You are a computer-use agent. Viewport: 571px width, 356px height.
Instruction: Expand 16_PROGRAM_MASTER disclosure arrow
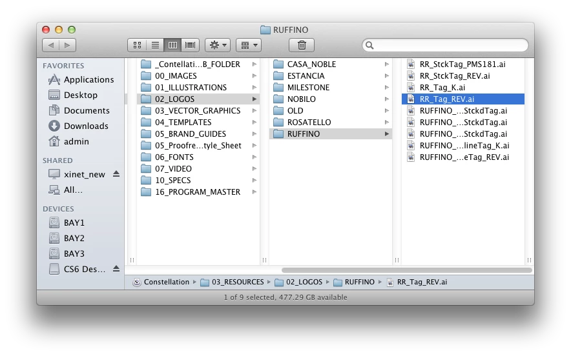254,192
